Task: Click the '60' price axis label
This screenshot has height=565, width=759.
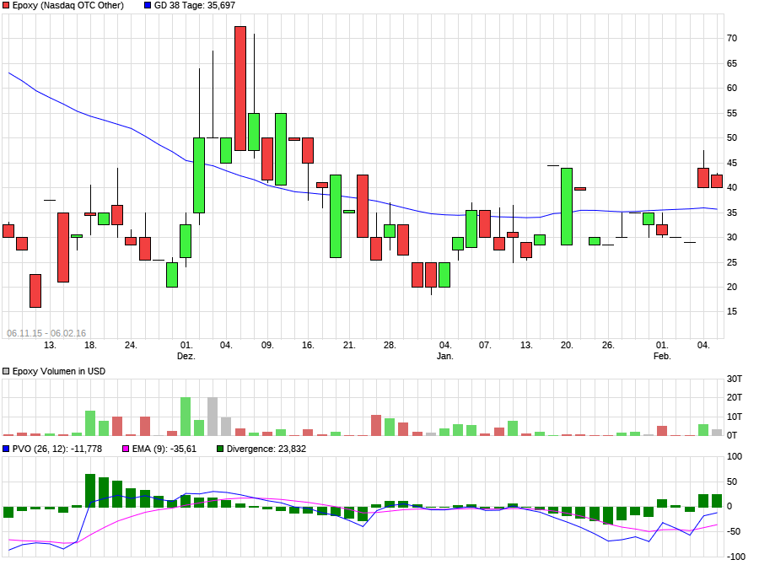Action: [732, 88]
